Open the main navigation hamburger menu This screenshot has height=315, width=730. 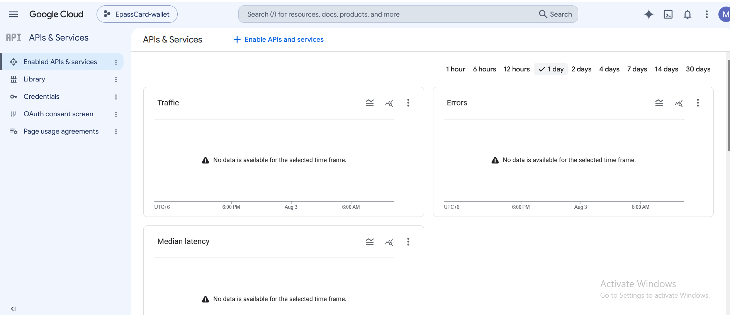[14, 14]
